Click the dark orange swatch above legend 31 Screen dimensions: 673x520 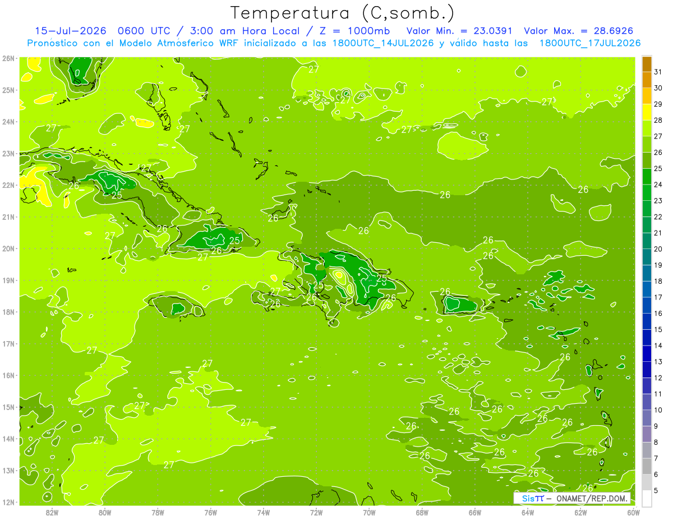click(647, 64)
